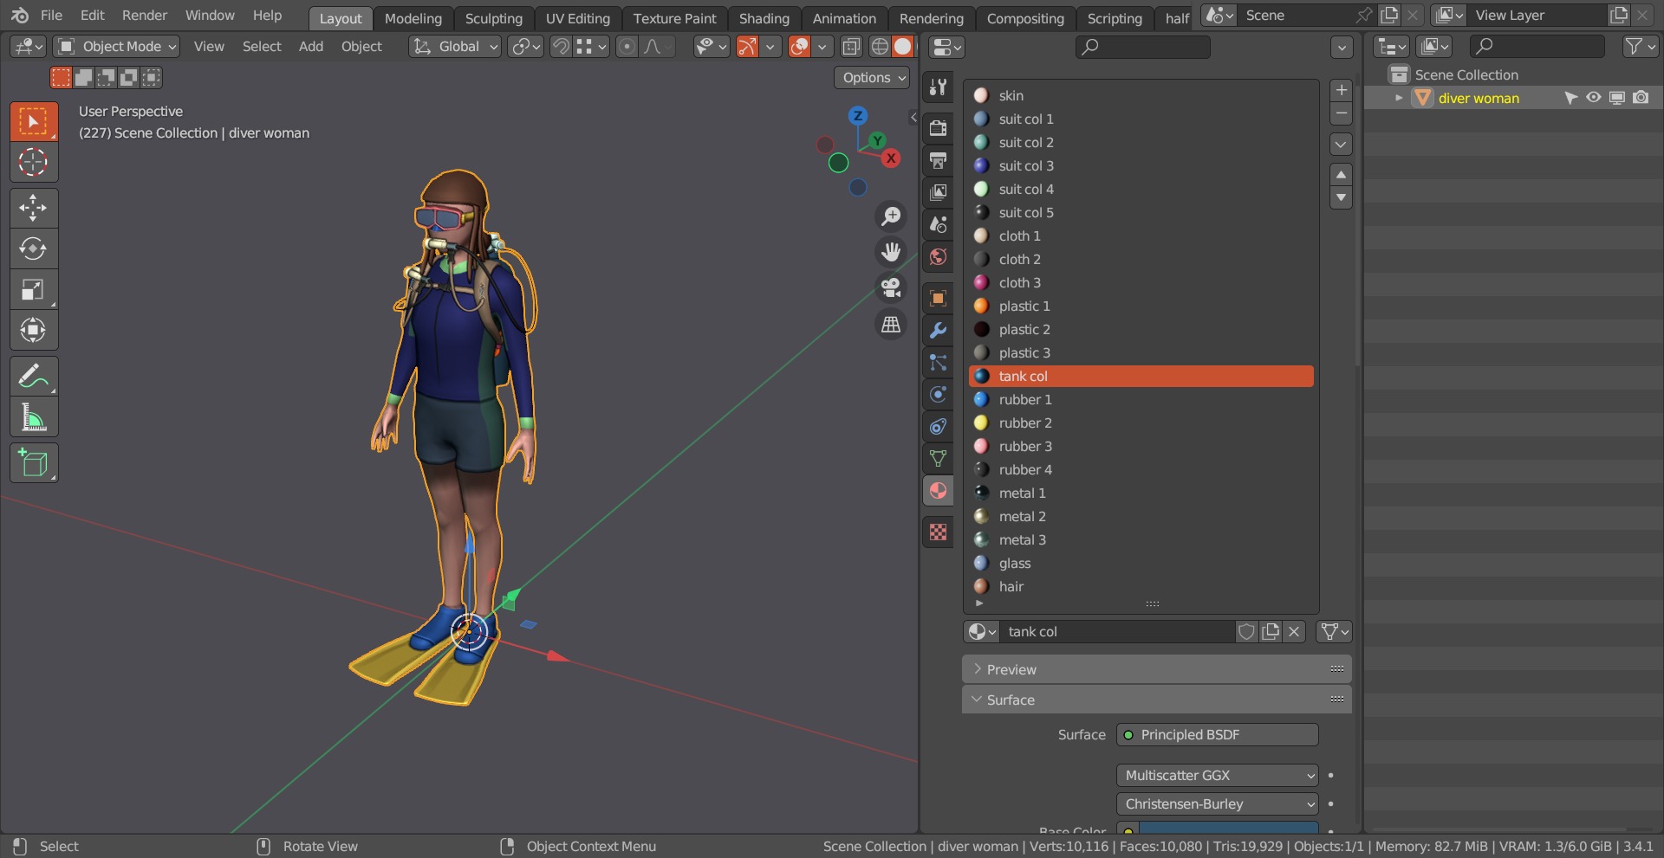Toggle diver woman selectability arrow
Image resolution: width=1664 pixels, height=858 pixels.
tap(1570, 98)
